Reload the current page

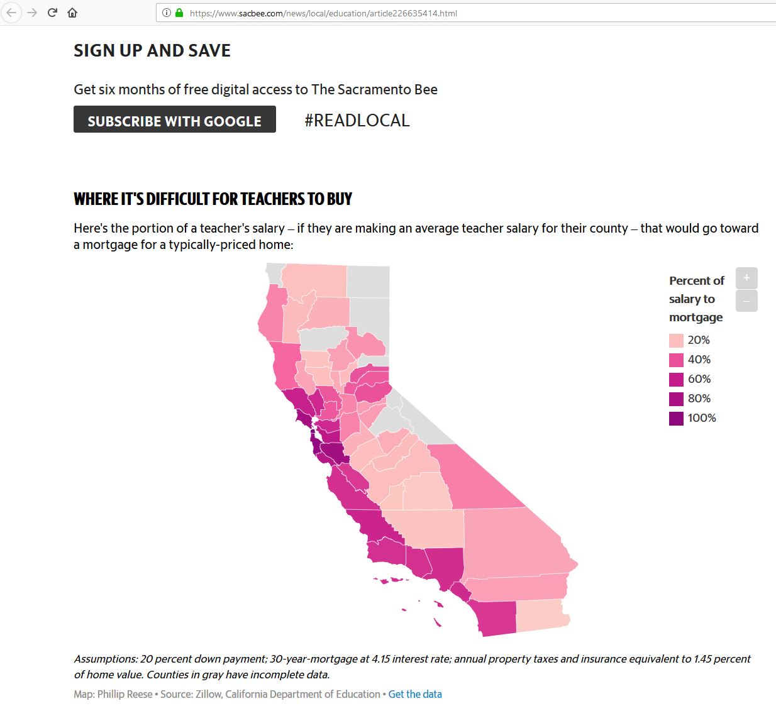pyautogui.click(x=52, y=13)
